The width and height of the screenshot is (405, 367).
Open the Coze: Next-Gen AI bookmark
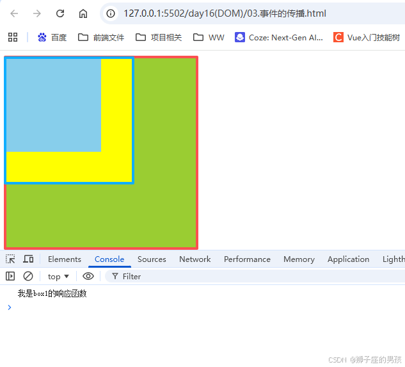coord(279,38)
